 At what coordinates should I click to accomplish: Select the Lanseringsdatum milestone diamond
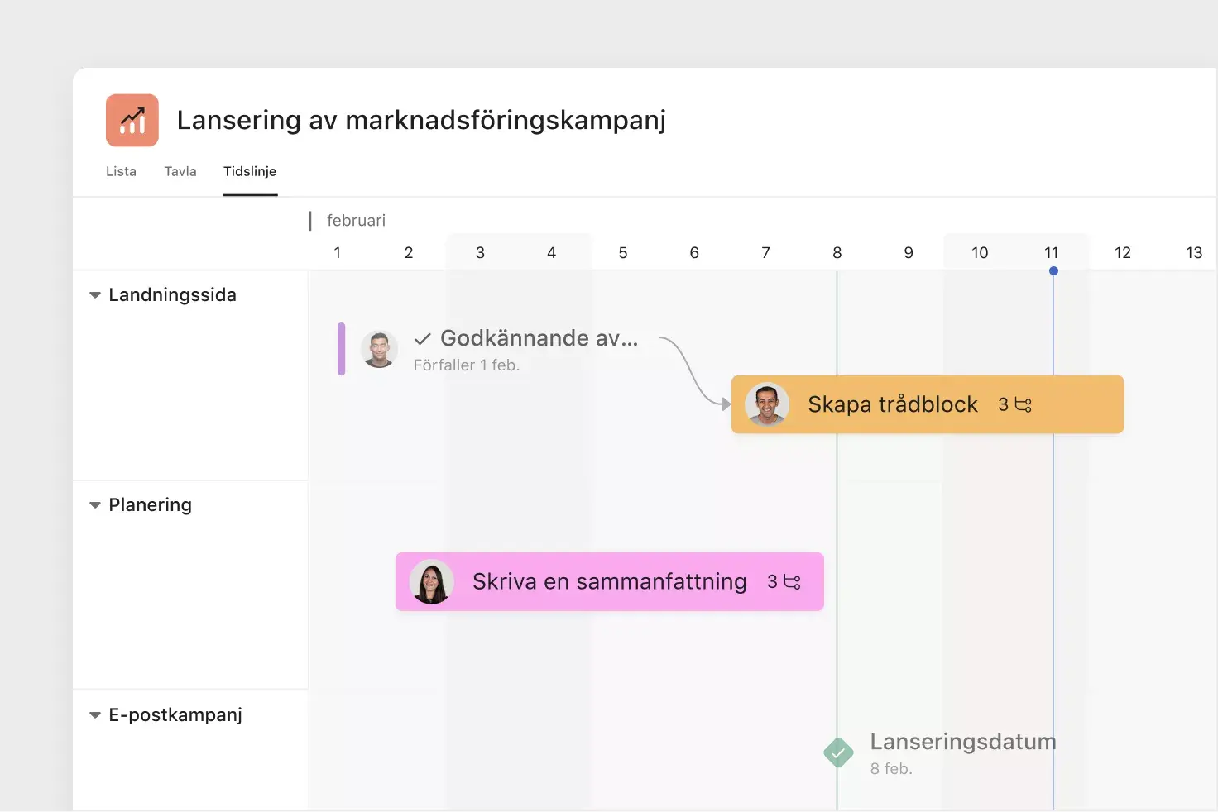pyautogui.click(x=837, y=752)
